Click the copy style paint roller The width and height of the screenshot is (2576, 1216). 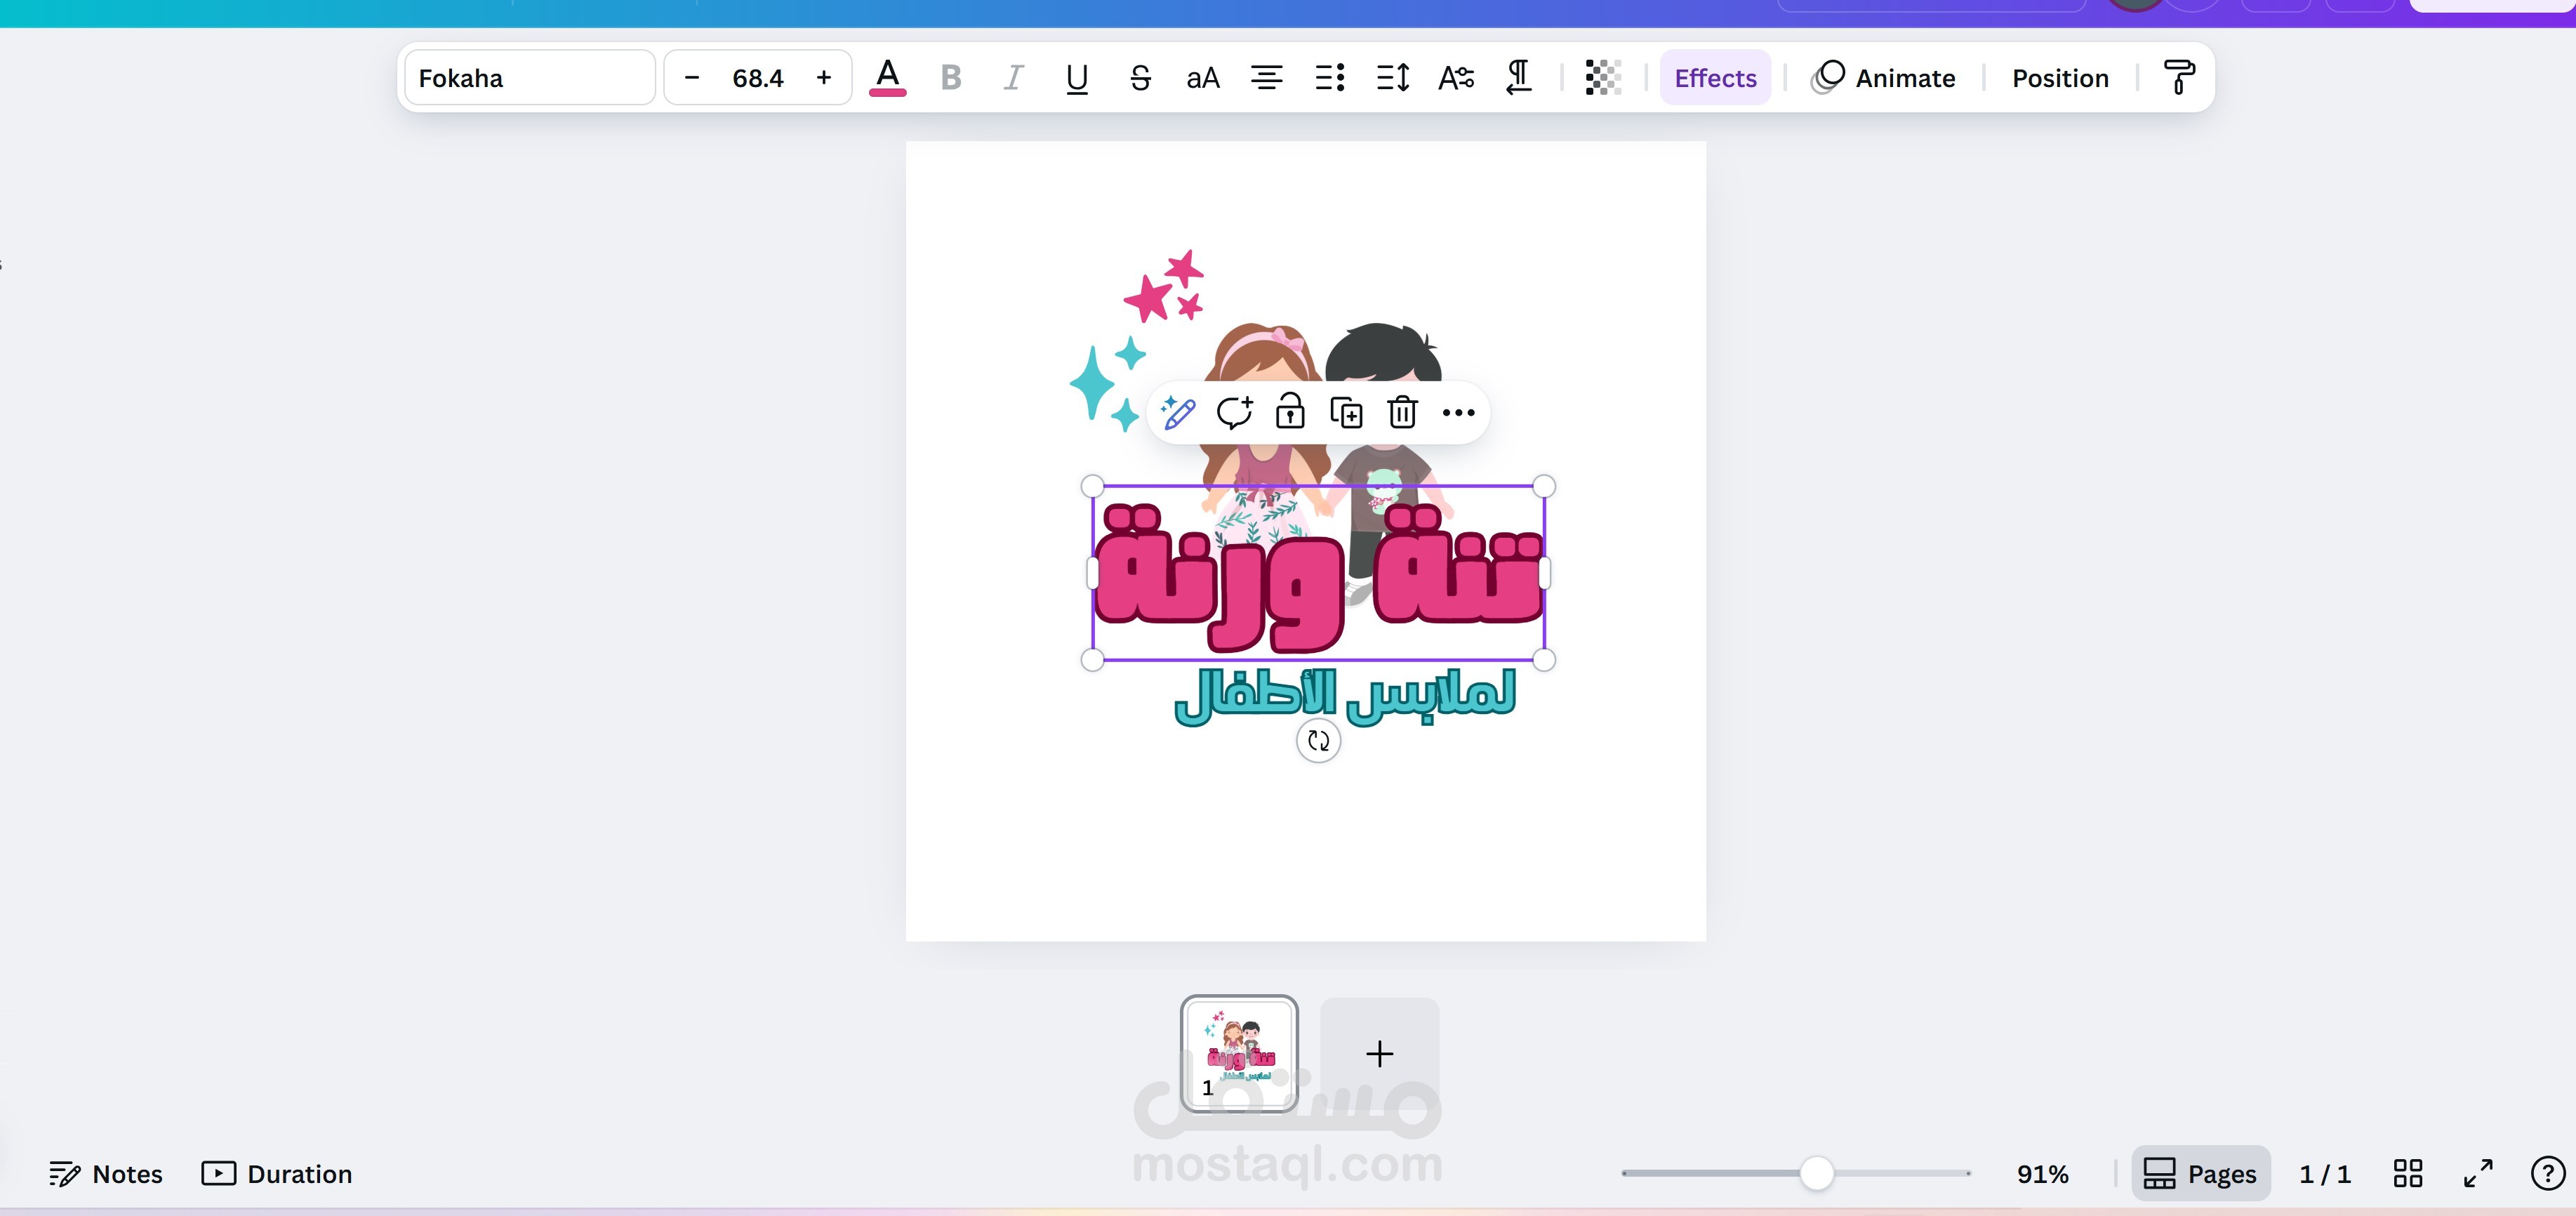pos(2178,78)
